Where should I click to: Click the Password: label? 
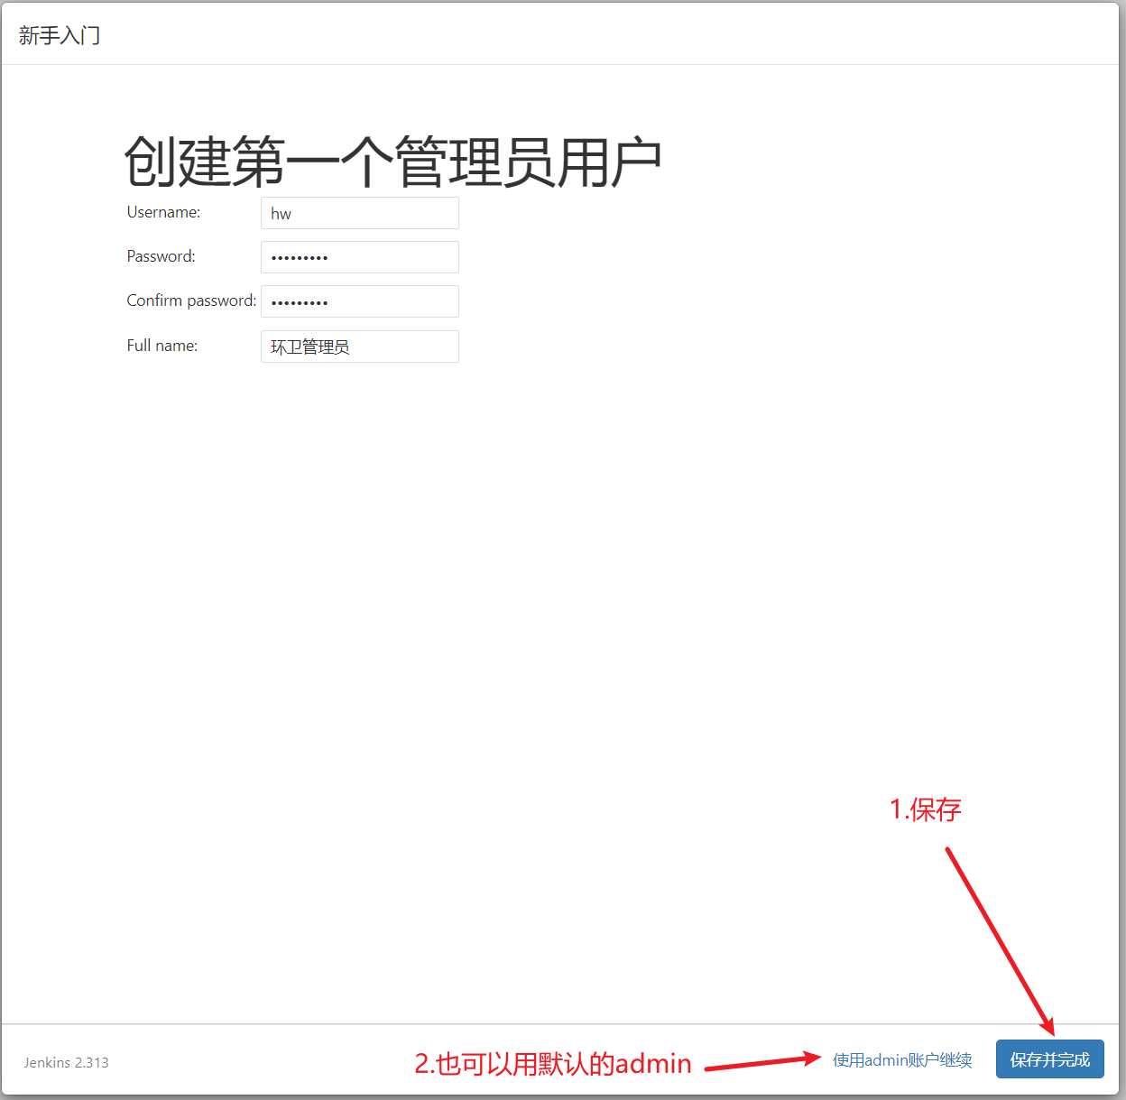click(x=161, y=256)
